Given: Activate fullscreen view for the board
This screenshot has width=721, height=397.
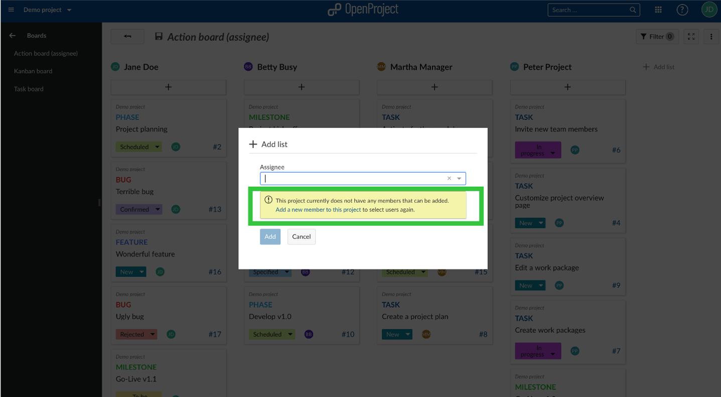Looking at the screenshot, I should [x=691, y=36].
